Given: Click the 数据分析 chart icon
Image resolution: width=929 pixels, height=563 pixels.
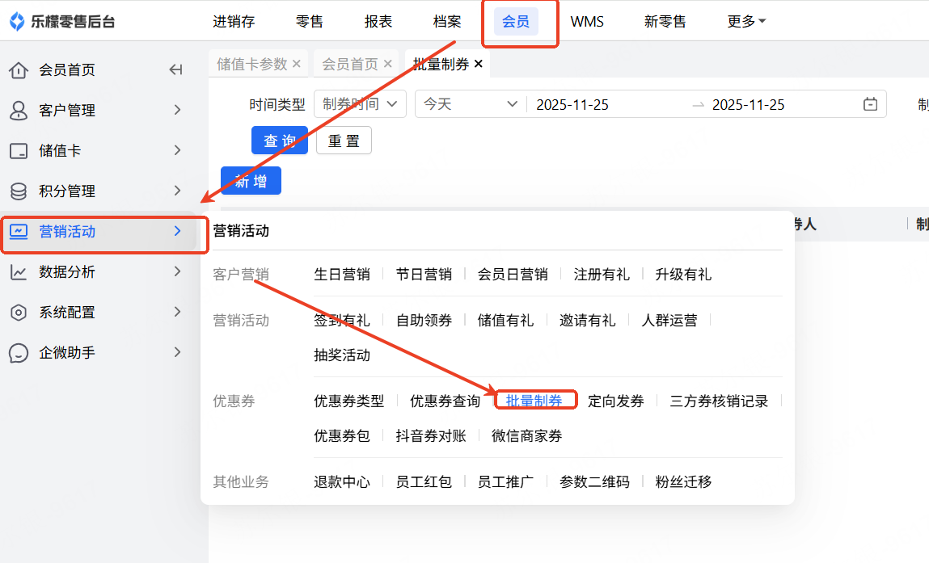Looking at the screenshot, I should (x=19, y=271).
